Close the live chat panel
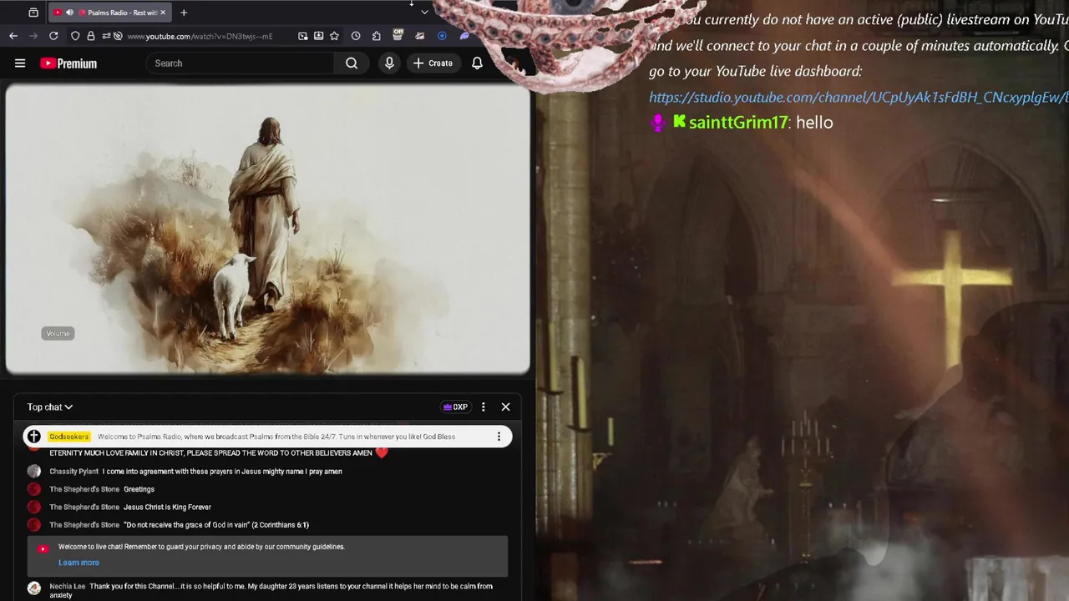This screenshot has width=1069, height=601. point(505,407)
